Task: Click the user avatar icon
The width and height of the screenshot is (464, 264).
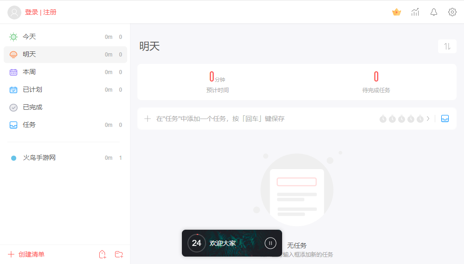Action: pos(14,13)
